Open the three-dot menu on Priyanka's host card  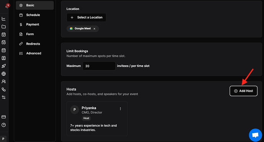point(120,109)
